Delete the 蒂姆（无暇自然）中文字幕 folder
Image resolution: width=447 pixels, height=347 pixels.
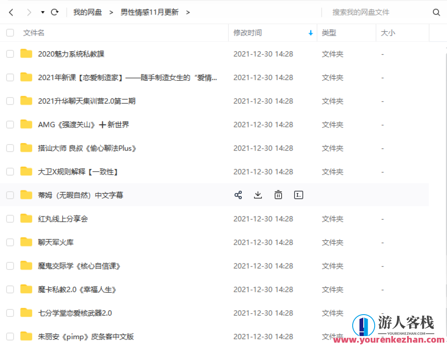click(x=278, y=195)
